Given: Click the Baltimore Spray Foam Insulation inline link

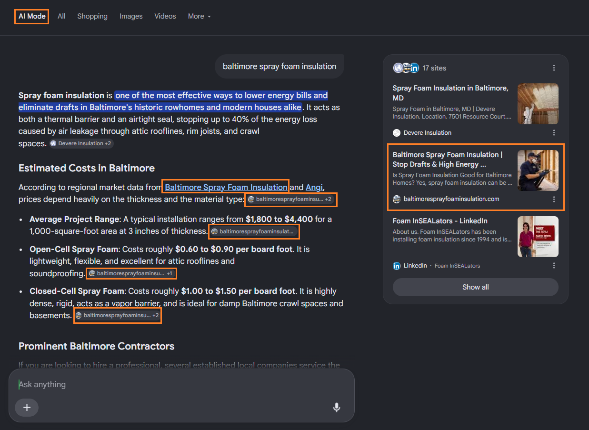Looking at the screenshot, I should click(x=226, y=187).
